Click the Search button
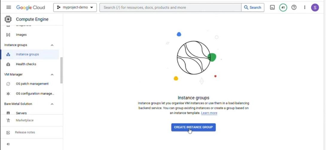 [253, 7]
